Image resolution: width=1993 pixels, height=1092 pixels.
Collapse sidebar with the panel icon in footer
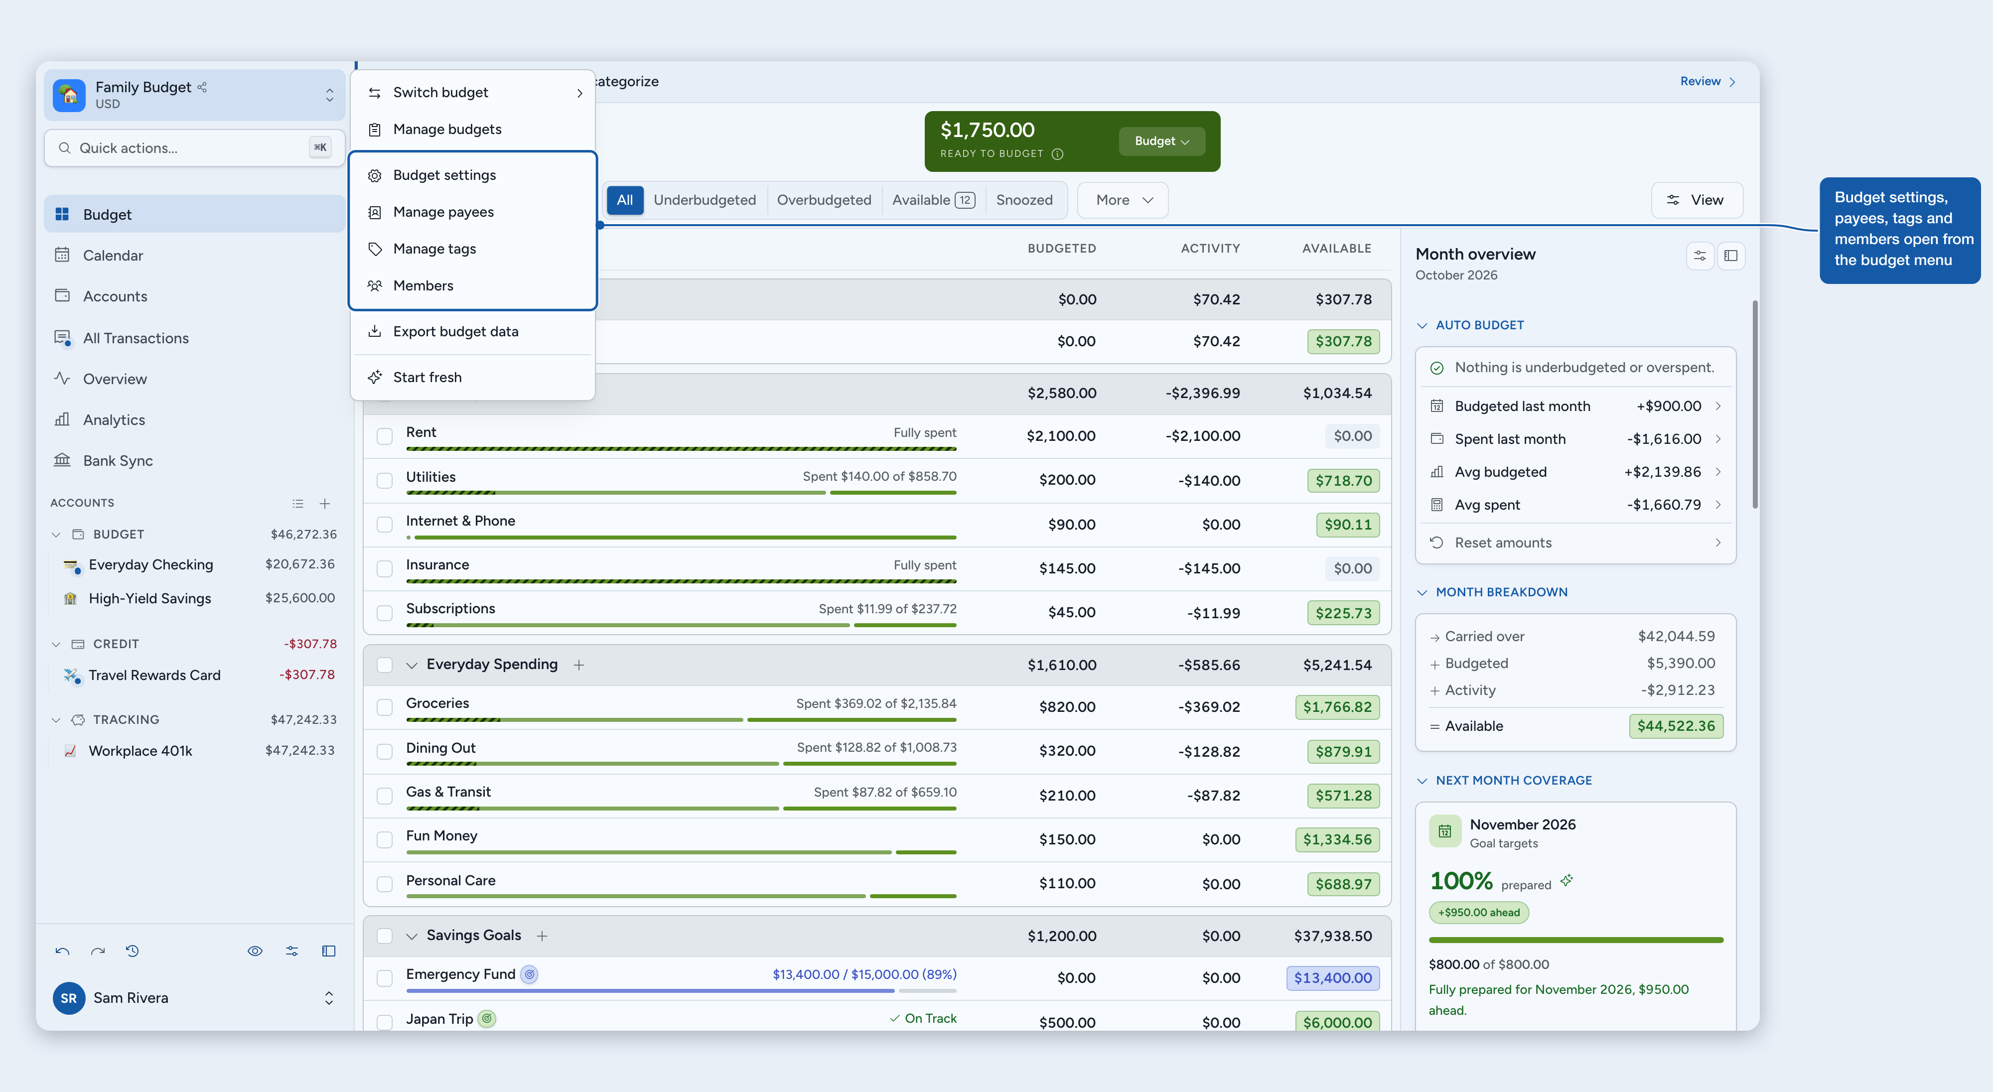(x=329, y=951)
